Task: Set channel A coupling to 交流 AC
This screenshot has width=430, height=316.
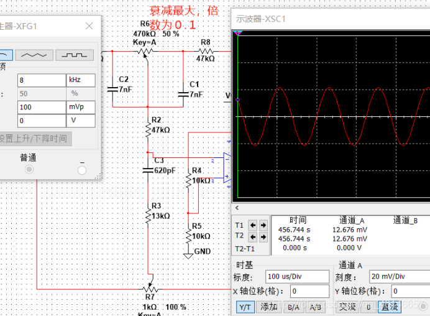Action: tap(347, 307)
